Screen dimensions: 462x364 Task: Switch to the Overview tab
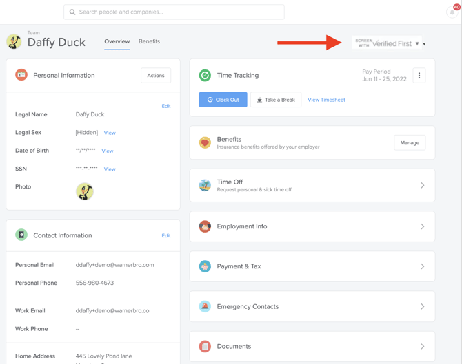[117, 41]
